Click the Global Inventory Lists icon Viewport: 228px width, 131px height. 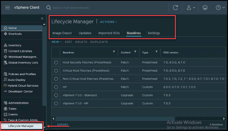[x=6, y=63]
